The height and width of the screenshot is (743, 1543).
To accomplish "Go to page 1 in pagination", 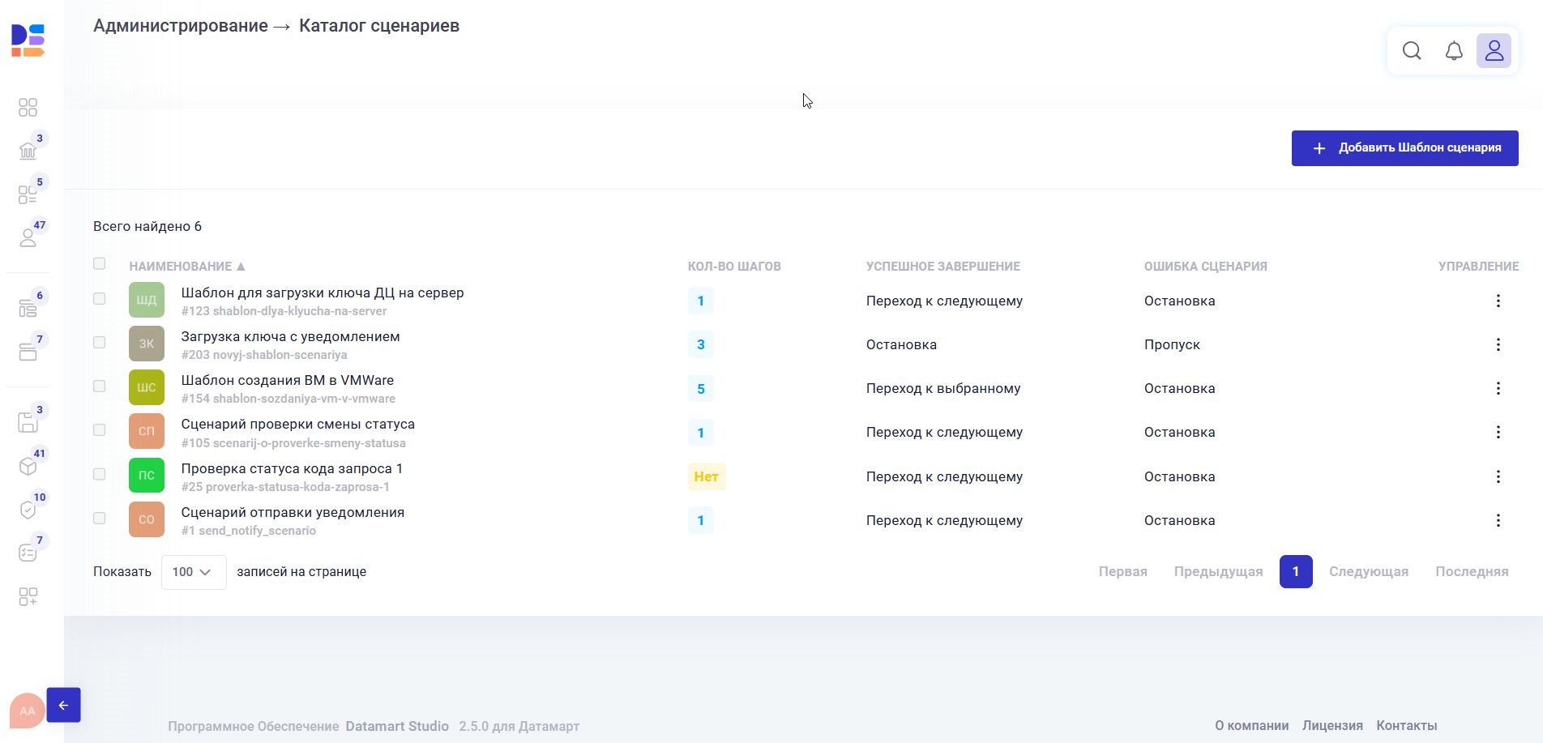I will (x=1295, y=572).
